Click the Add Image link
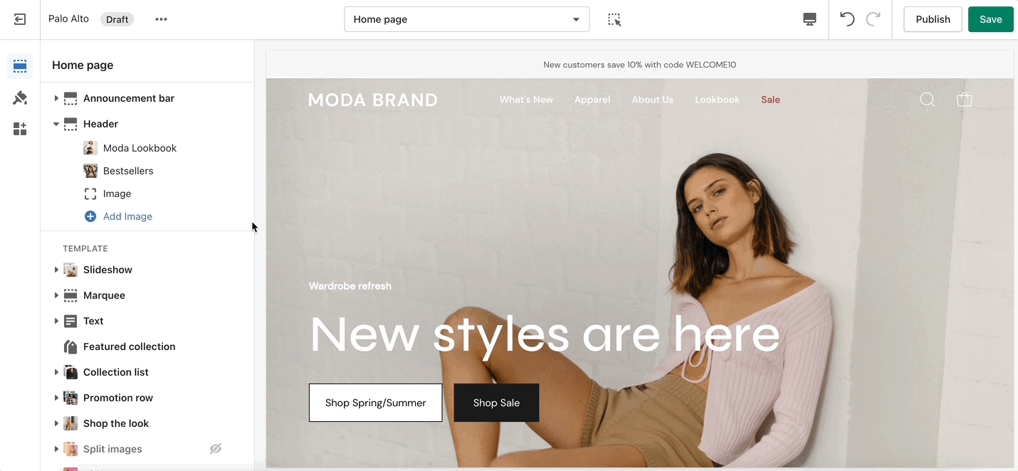The height and width of the screenshot is (471, 1018). point(127,216)
